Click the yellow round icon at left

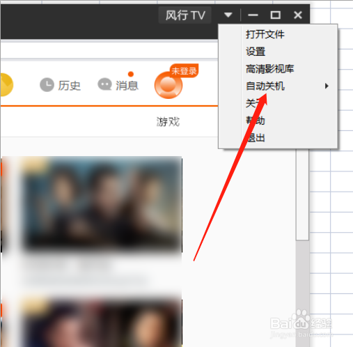pos(6,85)
